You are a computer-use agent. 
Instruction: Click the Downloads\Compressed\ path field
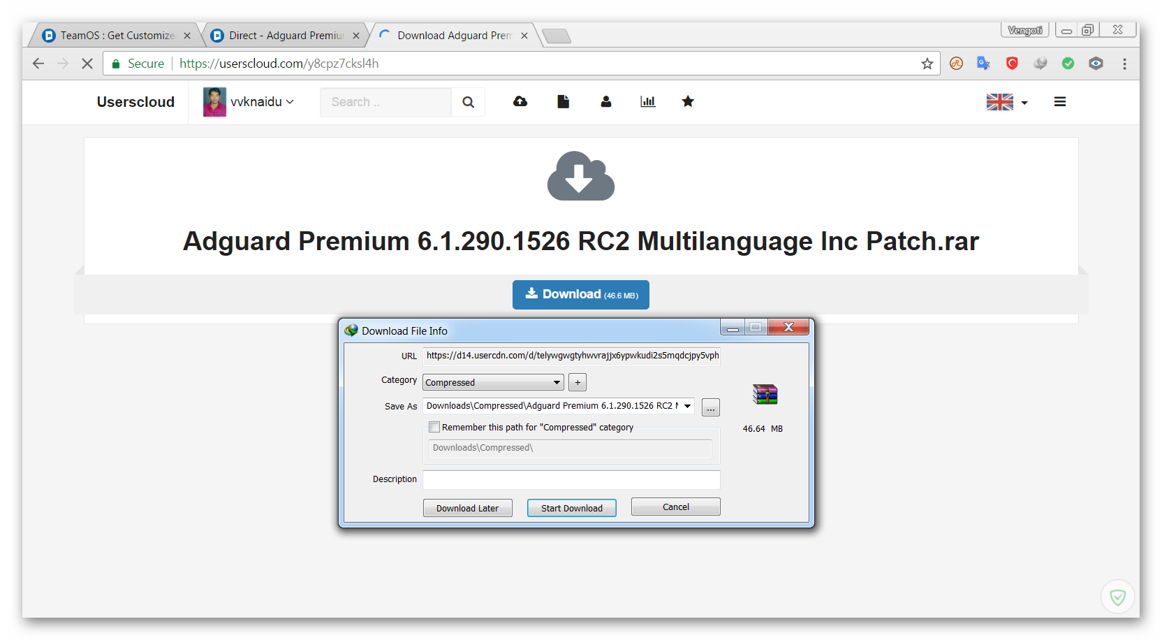tap(571, 449)
